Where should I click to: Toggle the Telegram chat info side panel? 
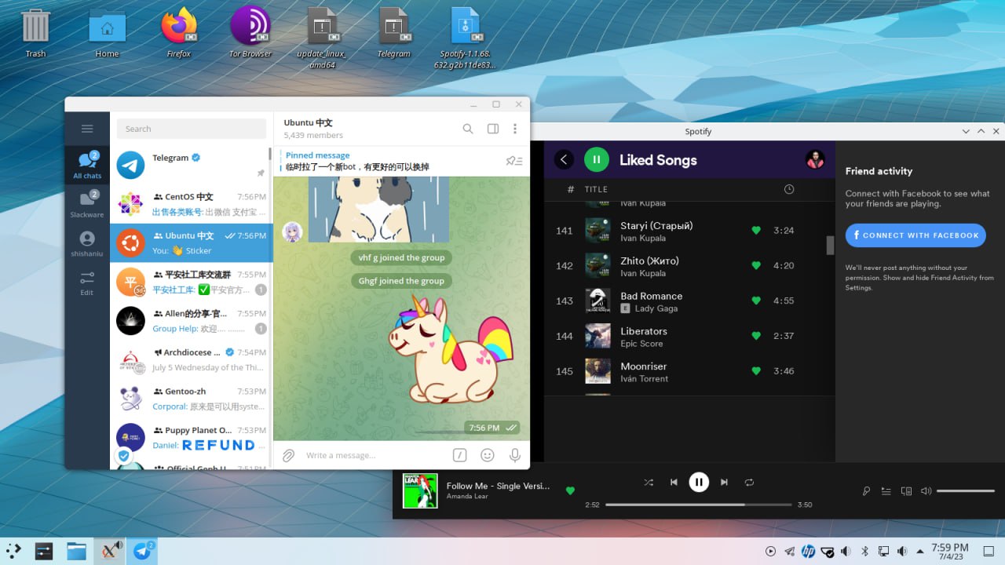point(493,129)
